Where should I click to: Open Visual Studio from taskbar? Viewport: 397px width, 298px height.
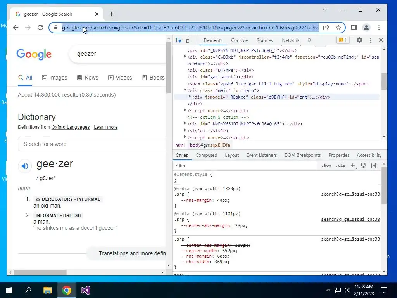(x=86, y=290)
